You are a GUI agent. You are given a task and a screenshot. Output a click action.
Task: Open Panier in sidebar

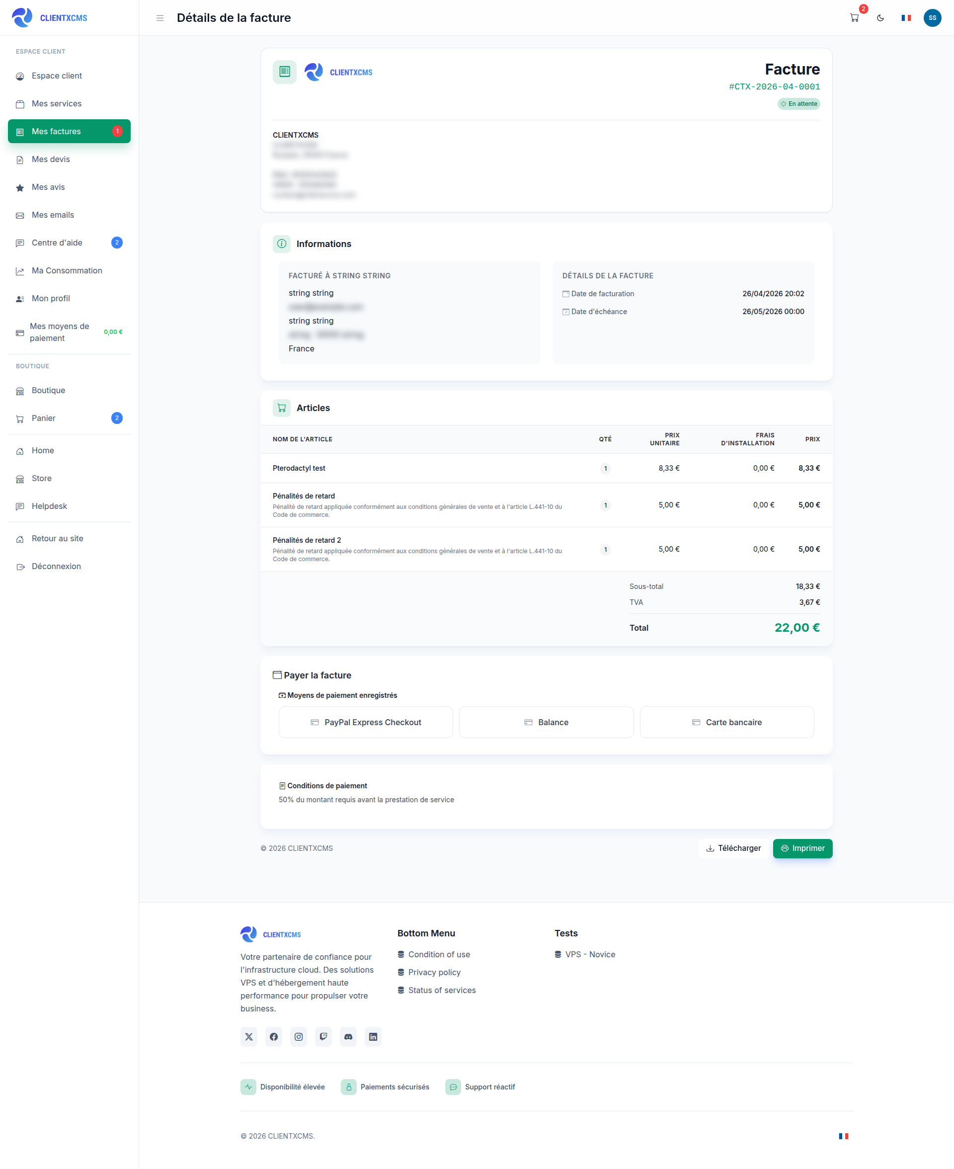69,418
